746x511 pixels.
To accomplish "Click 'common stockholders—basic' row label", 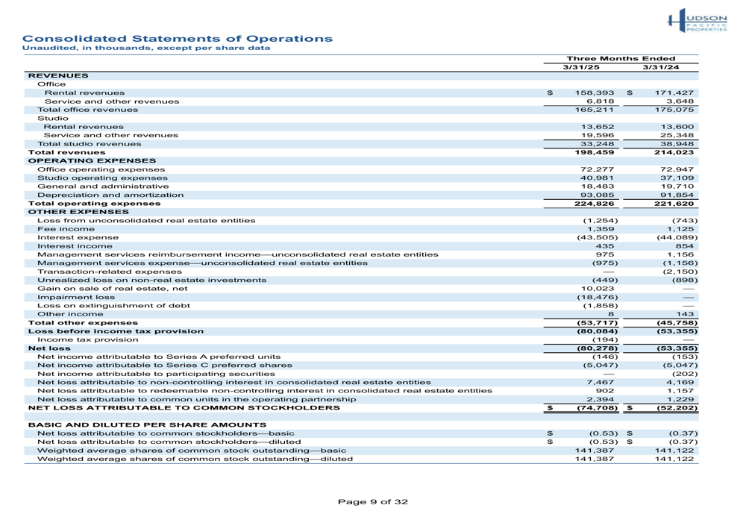I will 166,433.
